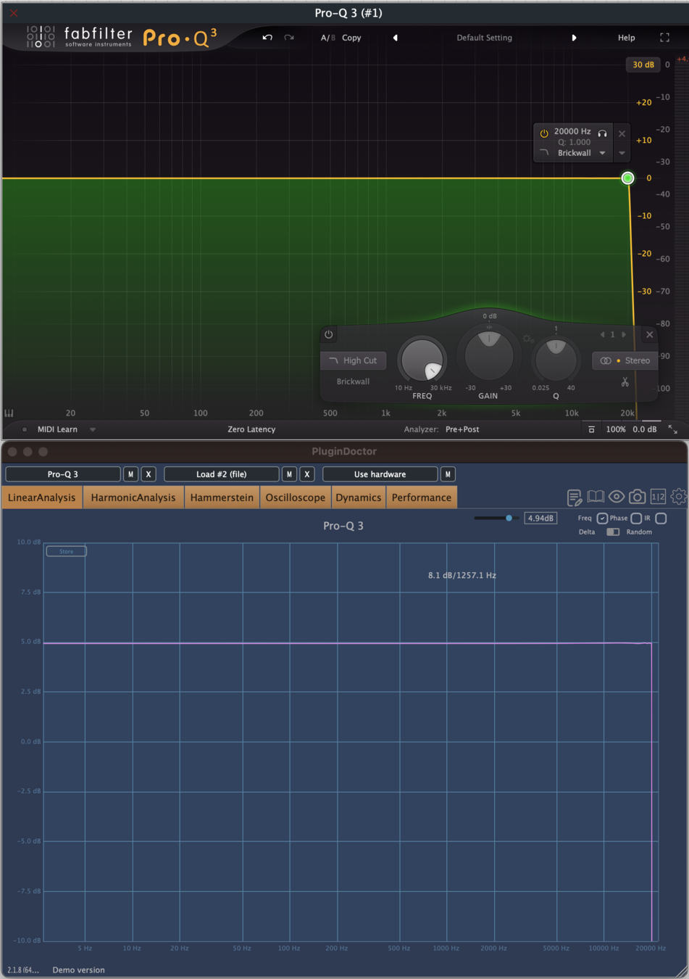The width and height of the screenshot is (689, 979).
Task: Open the Stereo placement selector
Action: click(x=625, y=360)
